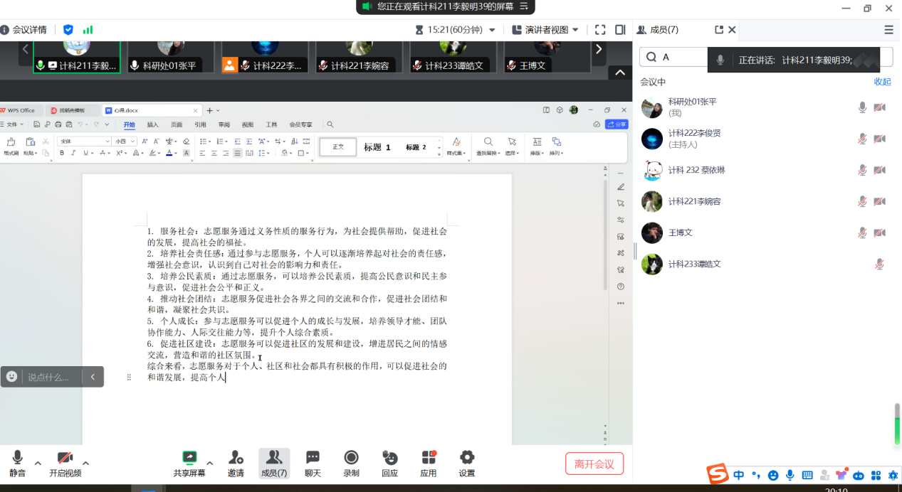Click the 离开会议 leave meeting button
902x492 pixels.
tap(594, 464)
